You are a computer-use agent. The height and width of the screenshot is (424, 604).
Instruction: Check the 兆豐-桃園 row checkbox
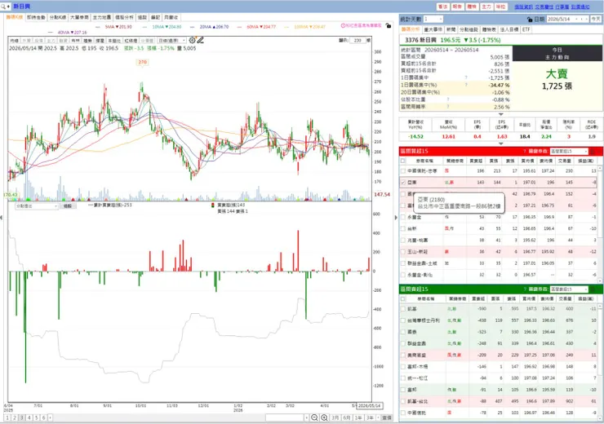(403, 240)
